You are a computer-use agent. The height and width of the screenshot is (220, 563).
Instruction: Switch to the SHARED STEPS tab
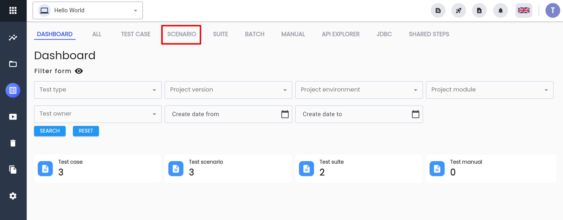tap(429, 34)
